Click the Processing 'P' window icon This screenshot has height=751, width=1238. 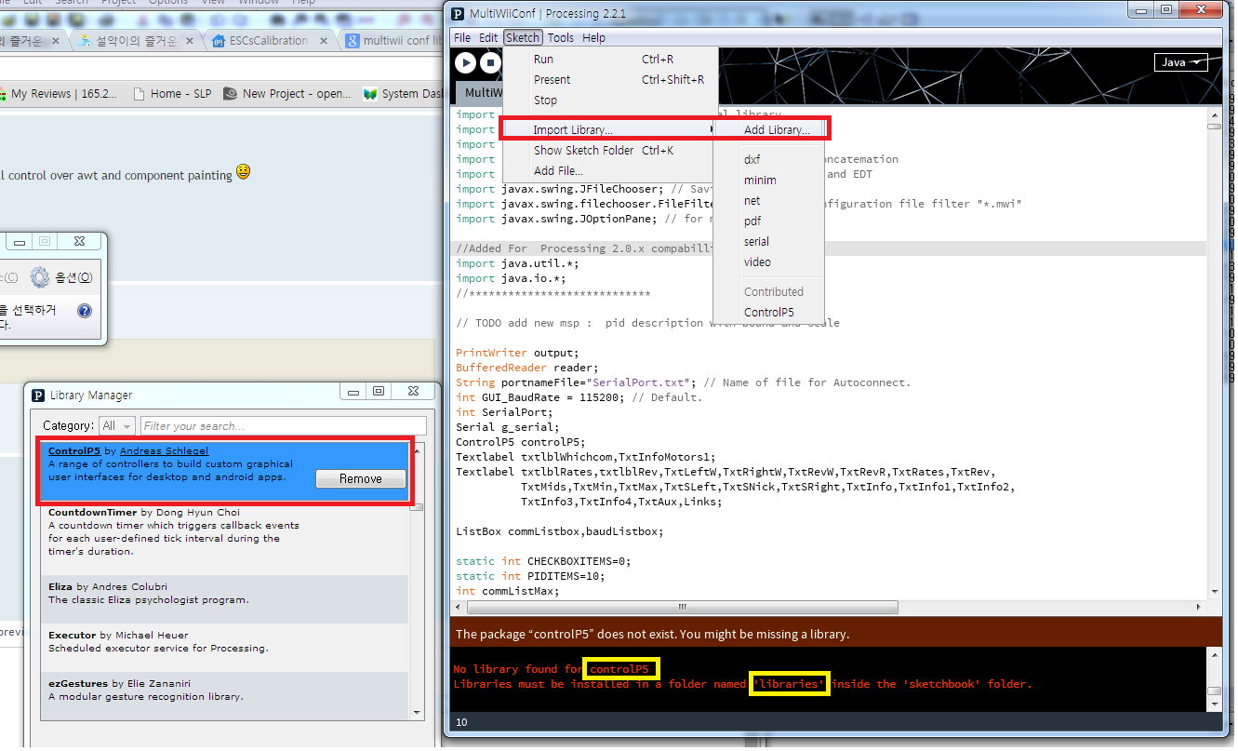tap(458, 12)
